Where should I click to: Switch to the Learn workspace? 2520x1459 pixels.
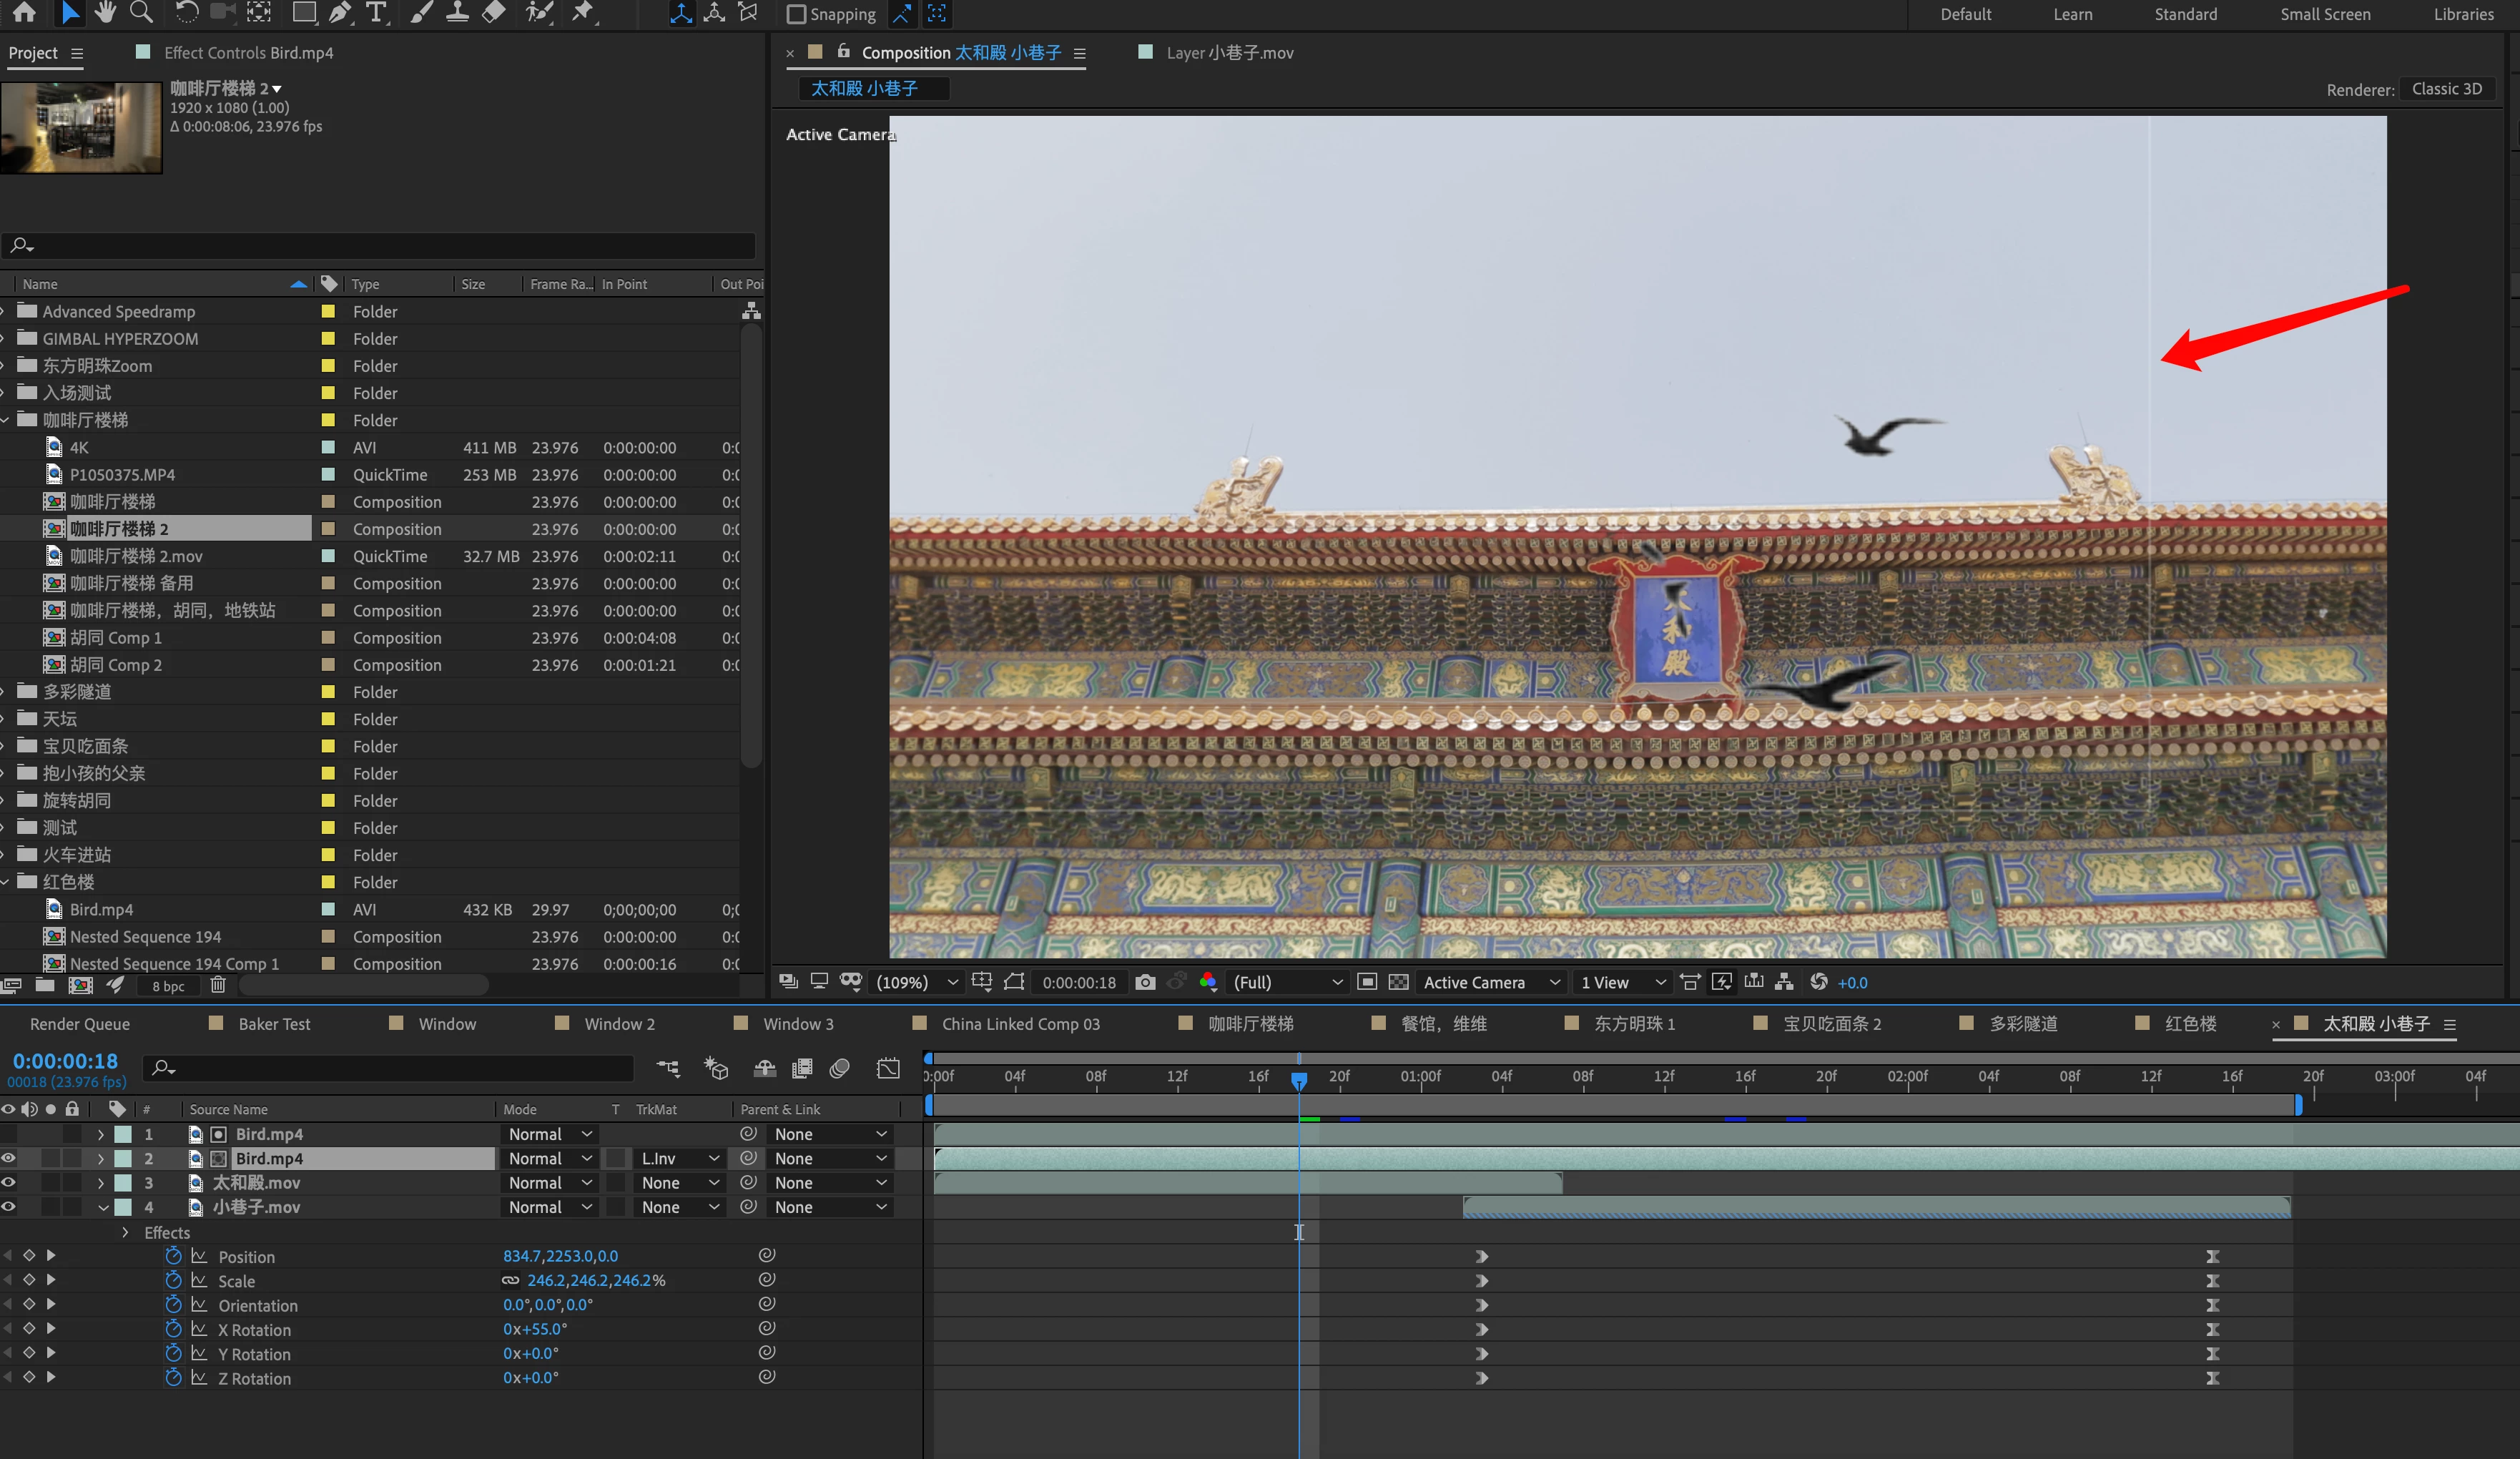coord(2072,14)
